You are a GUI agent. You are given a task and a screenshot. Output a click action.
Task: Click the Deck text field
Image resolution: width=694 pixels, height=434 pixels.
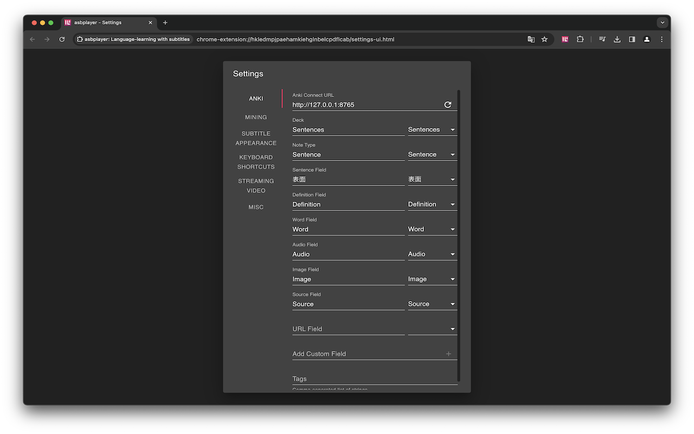tap(348, 130)
